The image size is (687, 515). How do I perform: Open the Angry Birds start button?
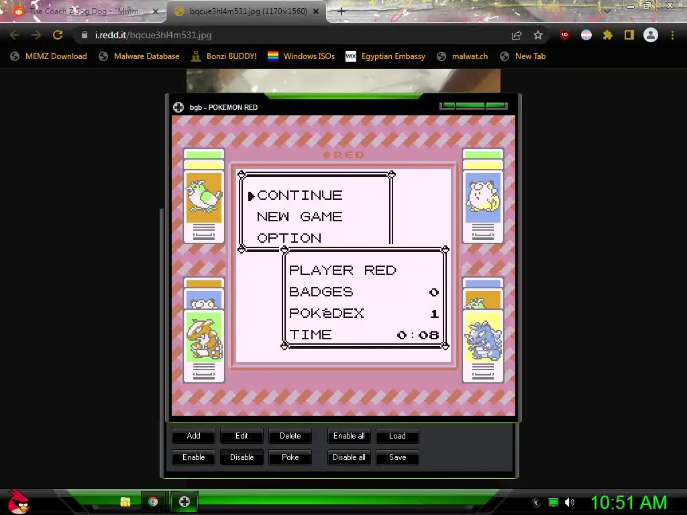18,502
